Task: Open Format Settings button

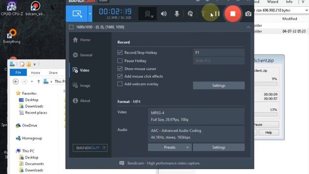Action: 219,147
